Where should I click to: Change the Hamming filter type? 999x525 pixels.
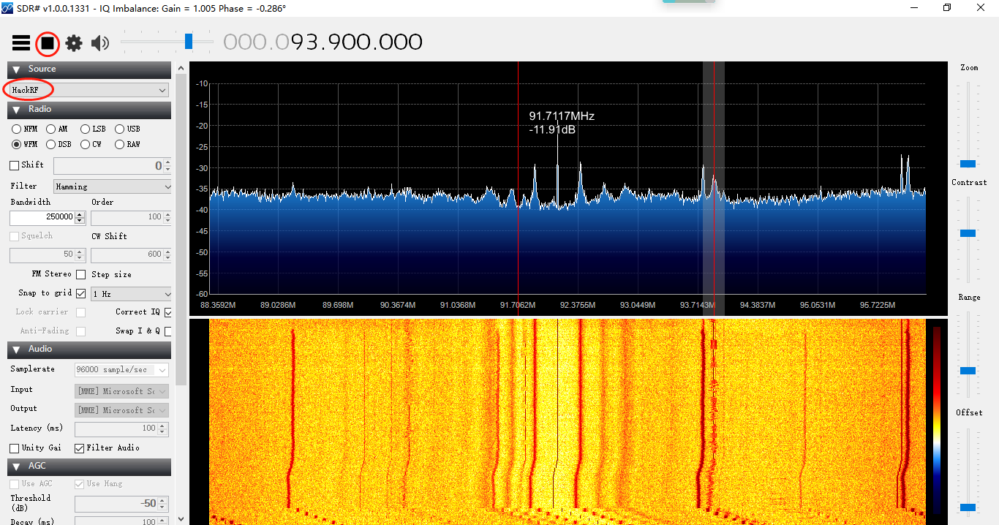coord(112,186)
